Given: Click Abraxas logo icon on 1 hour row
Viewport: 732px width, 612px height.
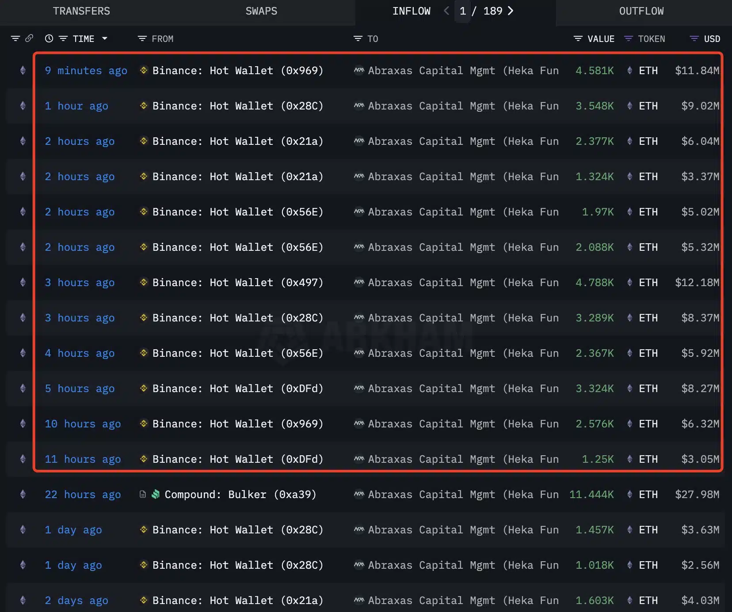Looking at the screenshot, I should pyautogui.click(x=359, y=106).
